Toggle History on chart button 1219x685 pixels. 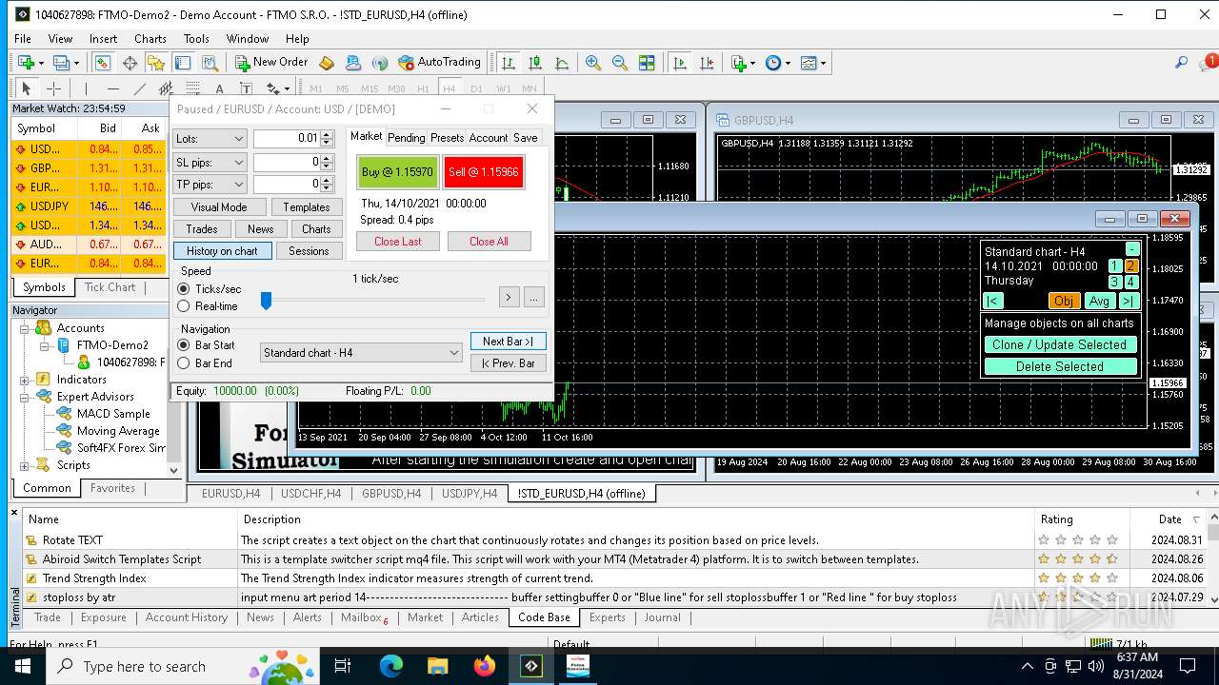point(222,251)
